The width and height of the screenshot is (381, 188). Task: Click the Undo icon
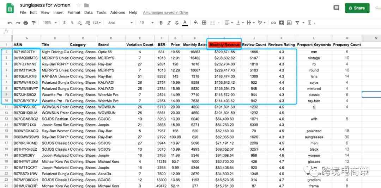click(10, 23)
